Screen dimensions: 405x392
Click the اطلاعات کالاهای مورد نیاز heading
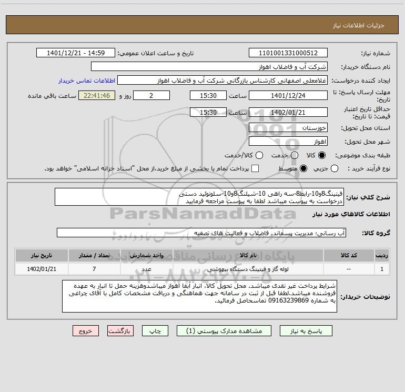351,214
